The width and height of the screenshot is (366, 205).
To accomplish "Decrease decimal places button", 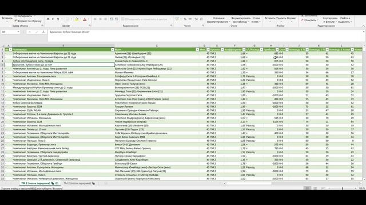I will (201, 19).
